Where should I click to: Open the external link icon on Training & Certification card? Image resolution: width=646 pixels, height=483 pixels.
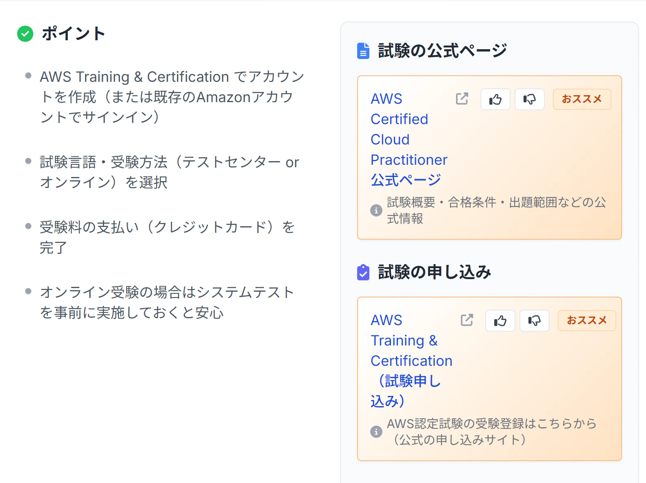[467, 320]
